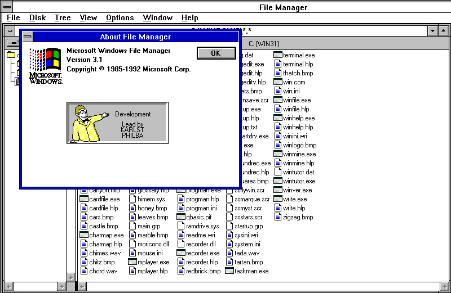Select the win.com program icon
Screen dimensions: 451x293
[x=277, y=82]
